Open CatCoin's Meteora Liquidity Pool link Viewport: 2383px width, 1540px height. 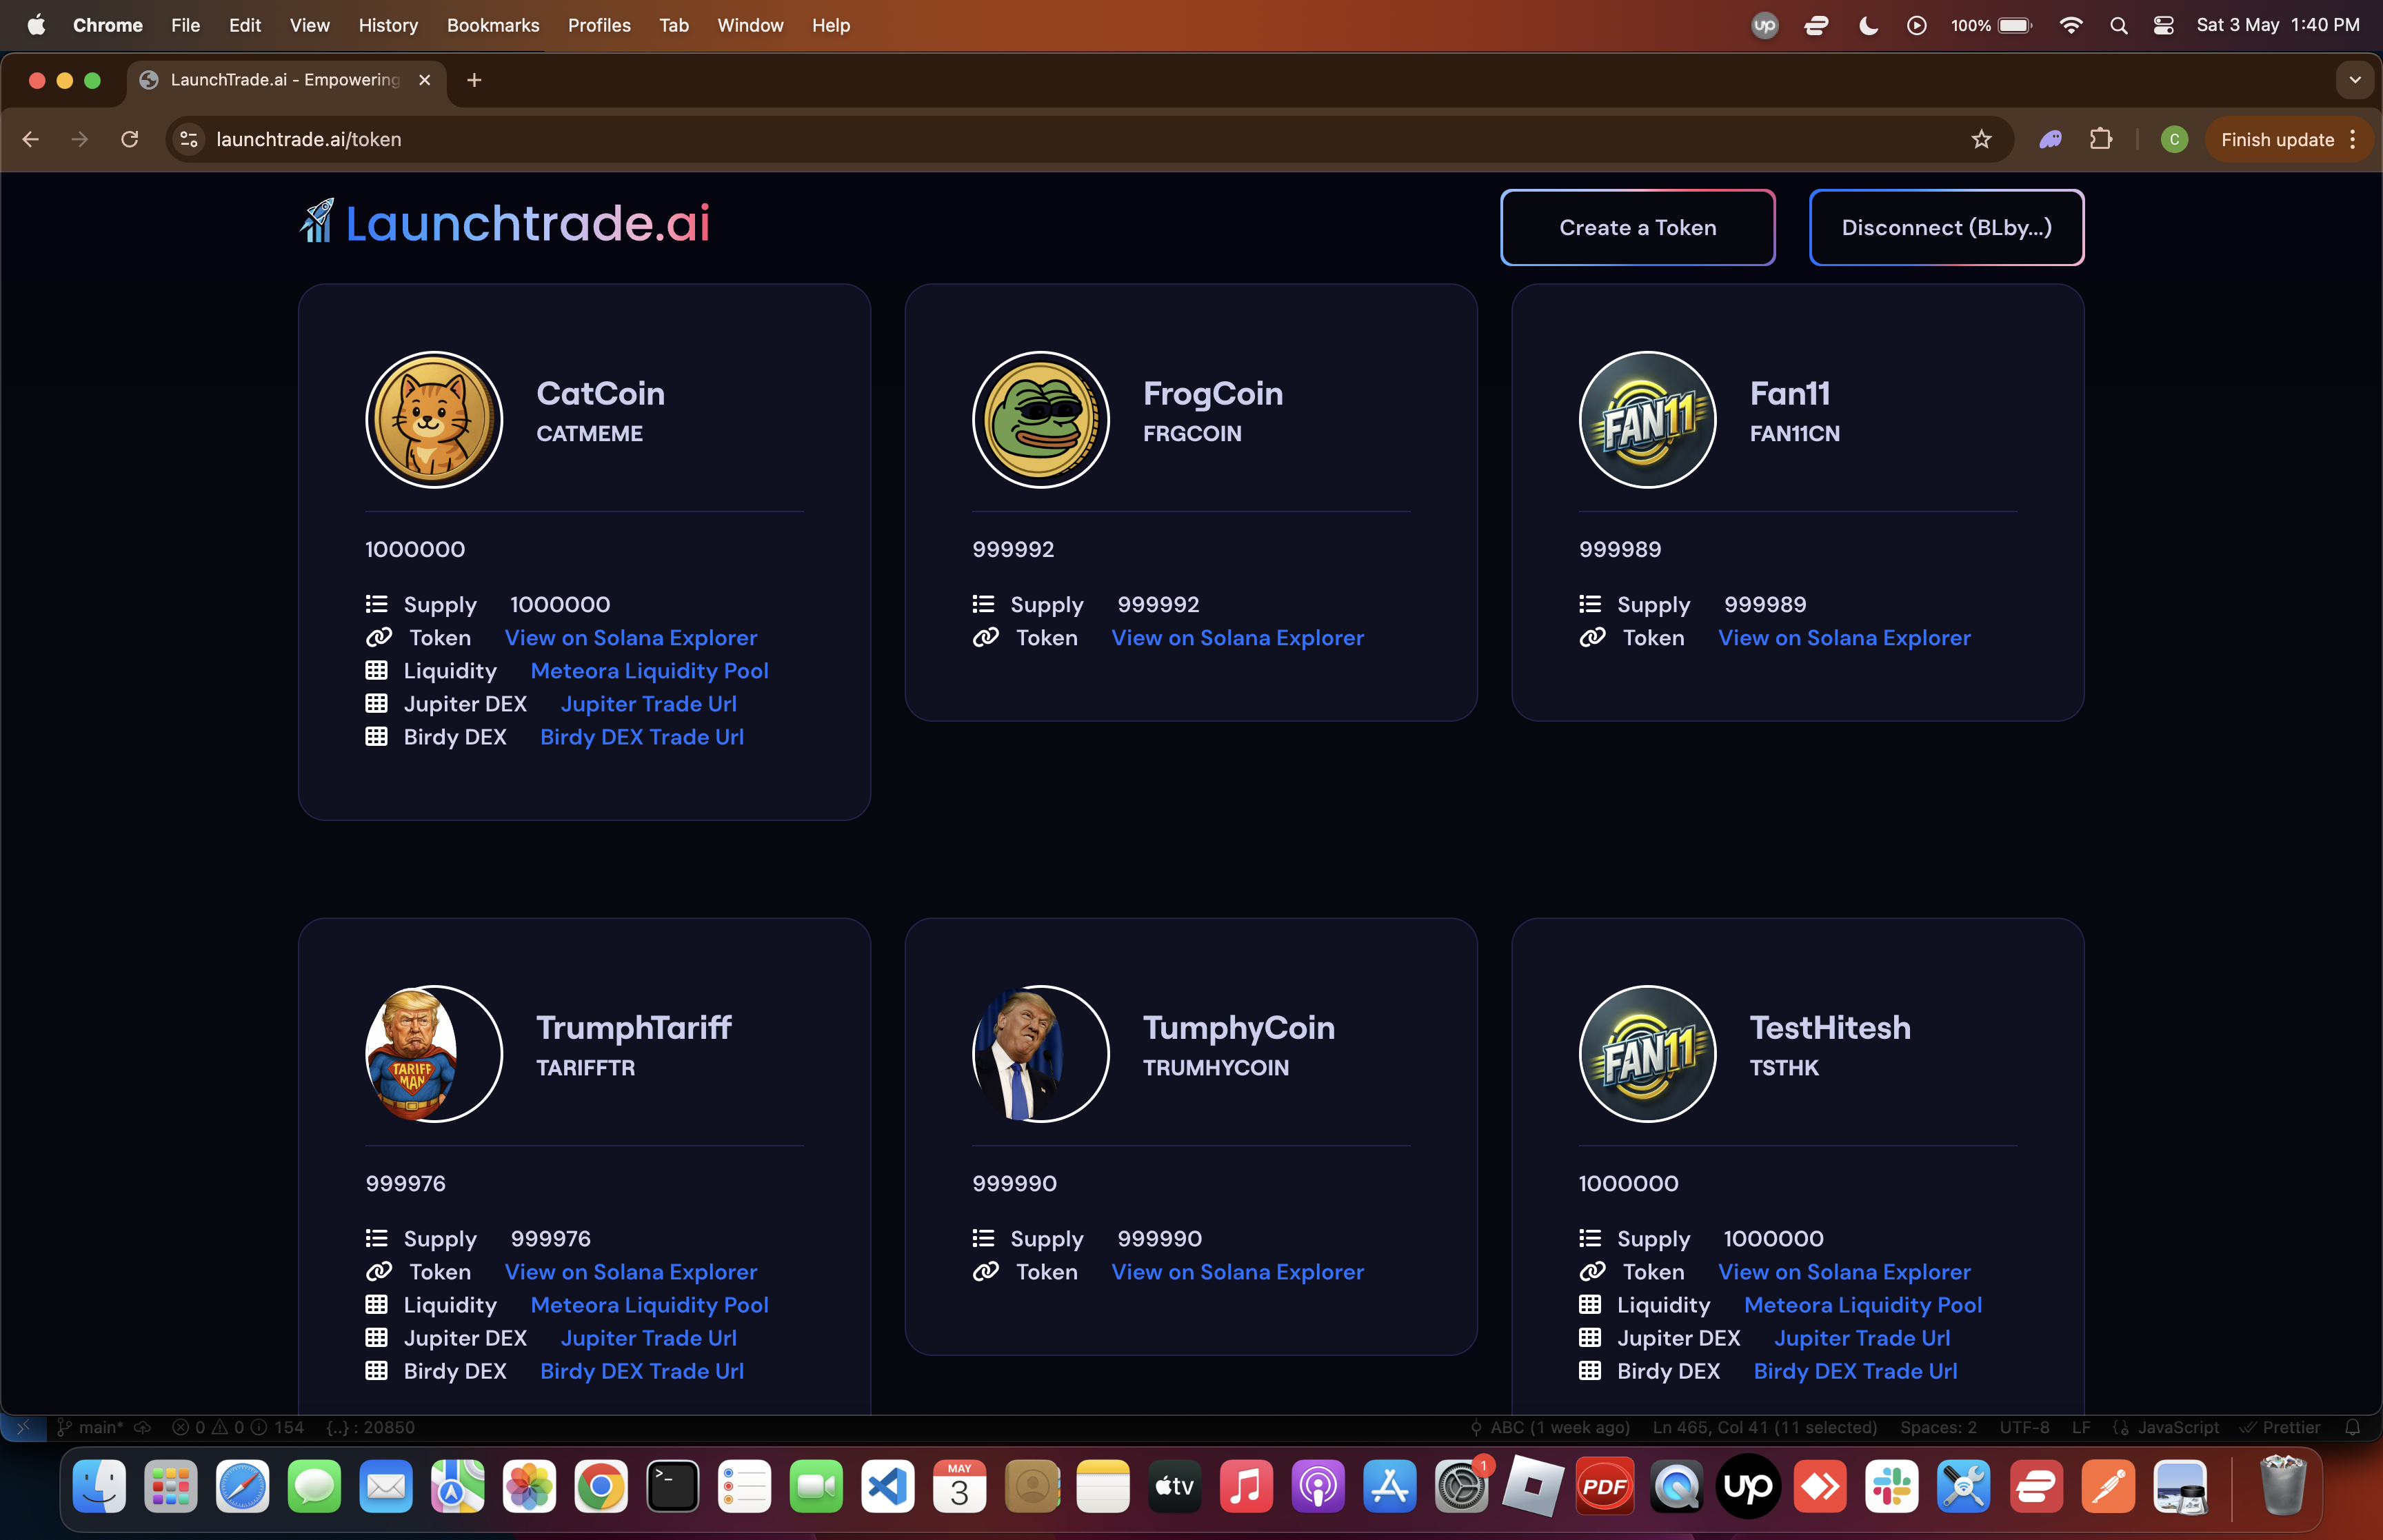(x=649, y=671)
